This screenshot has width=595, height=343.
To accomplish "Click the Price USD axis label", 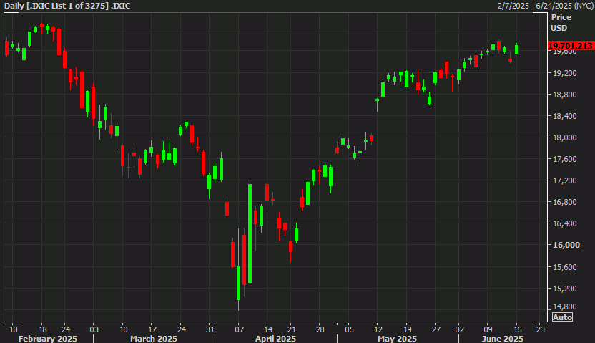I will click(x=561, y=22).
